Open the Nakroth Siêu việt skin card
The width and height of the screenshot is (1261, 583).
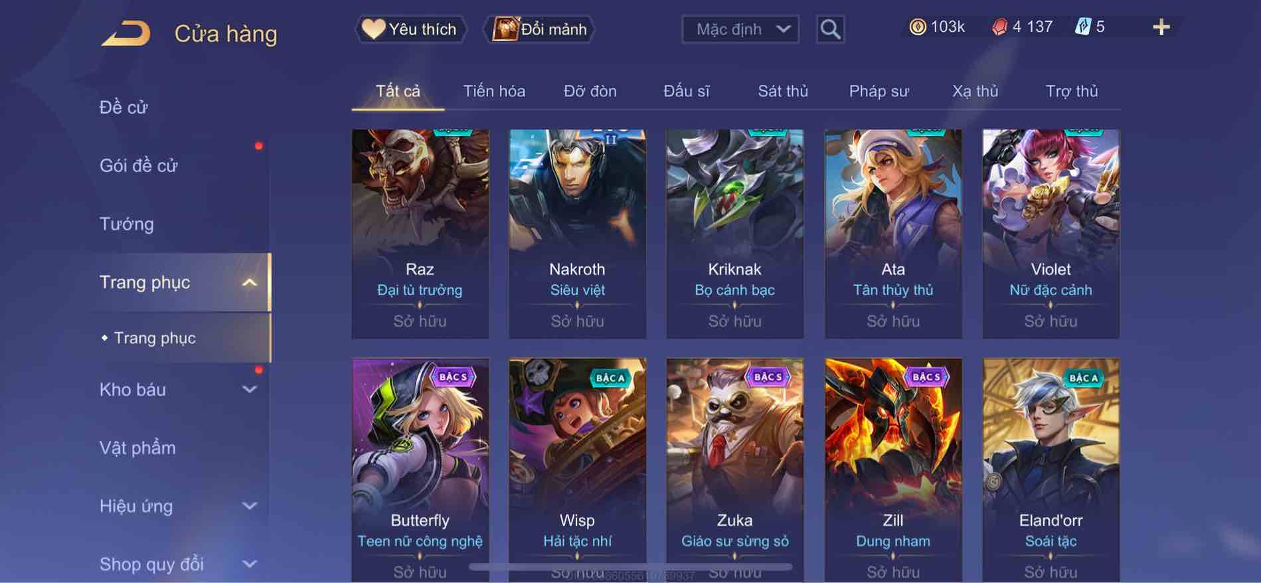pos(577,234)
